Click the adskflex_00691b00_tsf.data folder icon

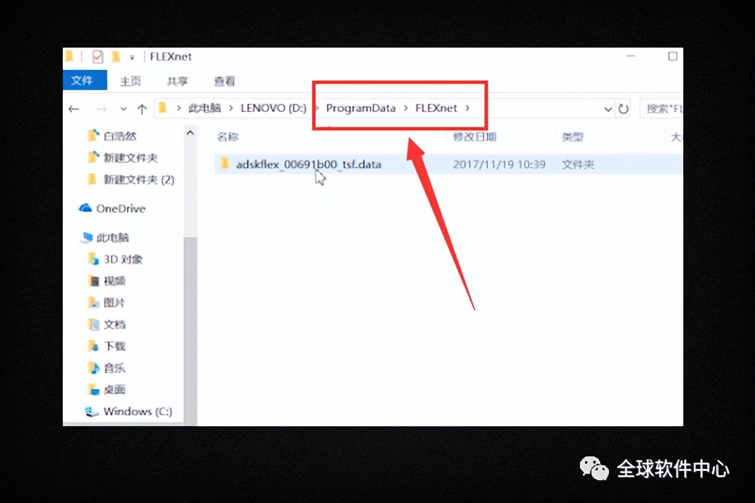224,164
